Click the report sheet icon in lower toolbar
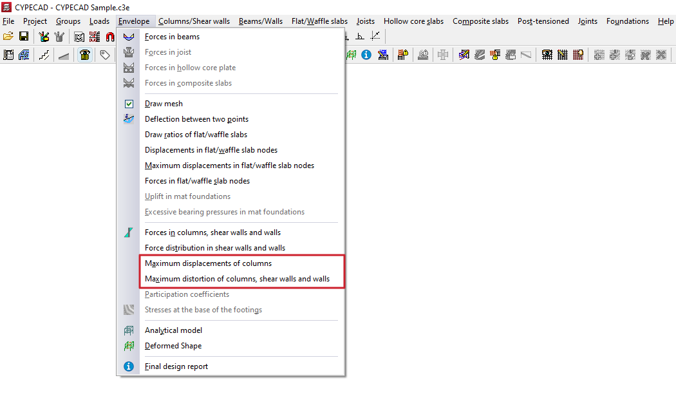The height and width of the screenshot is (398, 676). point(8,55)
